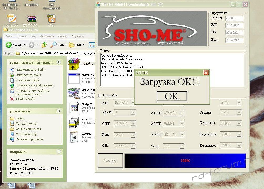Image resolution: width=264 pixels, height=189 pixels.
Task: Open the Стрелка ВКЛ dropdown
Action: tap(239, 112)
